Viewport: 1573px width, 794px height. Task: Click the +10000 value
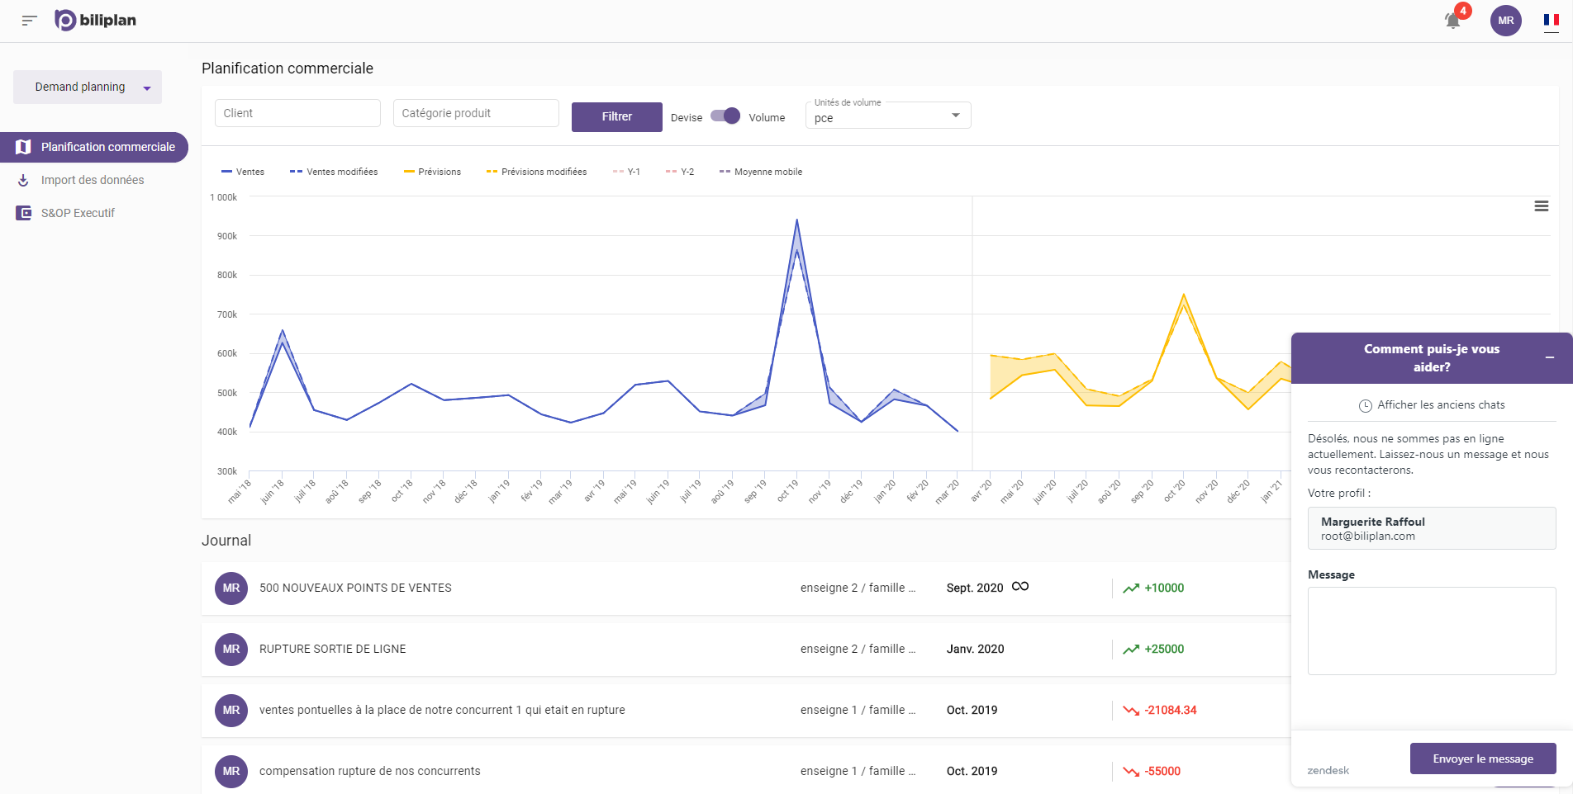[x=1164, y=588]
